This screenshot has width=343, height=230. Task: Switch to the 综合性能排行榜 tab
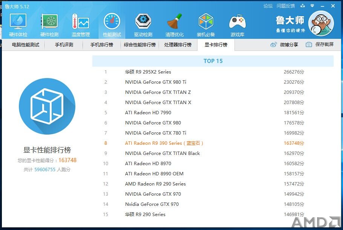[x=140, y=45]
